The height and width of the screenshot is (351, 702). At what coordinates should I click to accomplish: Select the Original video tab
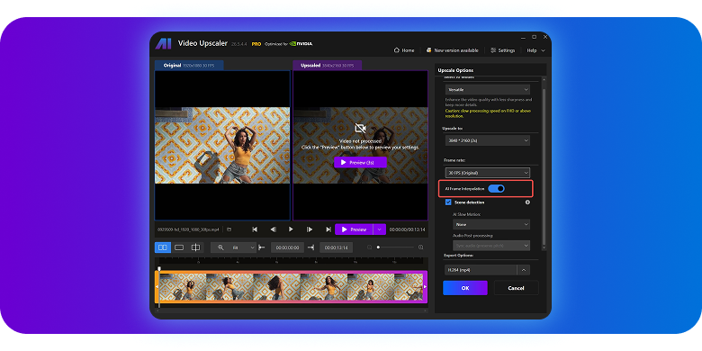pos(189,66)
